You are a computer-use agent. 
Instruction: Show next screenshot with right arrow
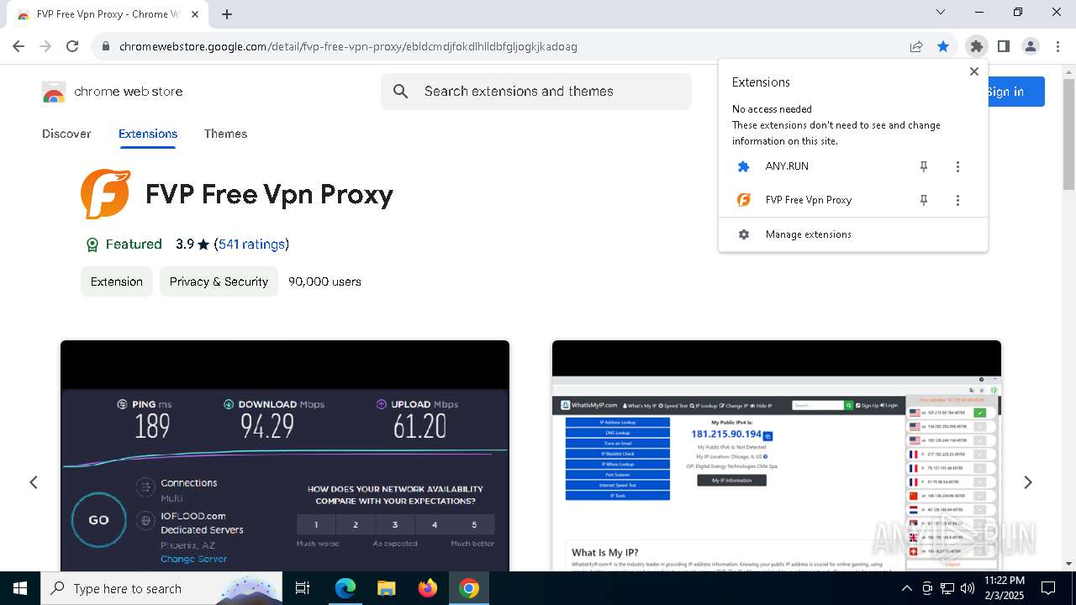[1027, 482]
